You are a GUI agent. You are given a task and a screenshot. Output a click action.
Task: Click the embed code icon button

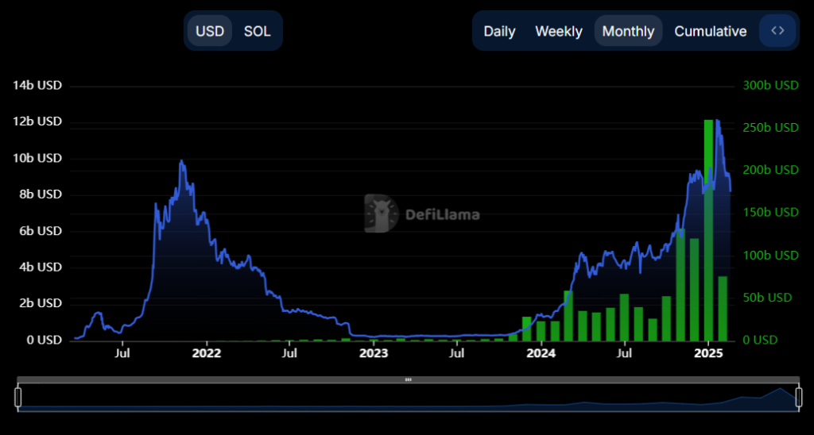[x=777, y=31]
